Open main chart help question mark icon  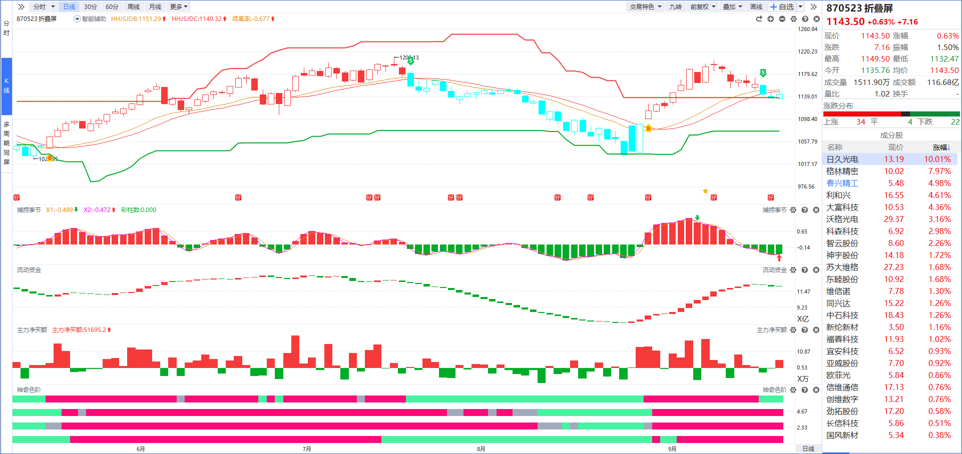[x=805, y=19]
